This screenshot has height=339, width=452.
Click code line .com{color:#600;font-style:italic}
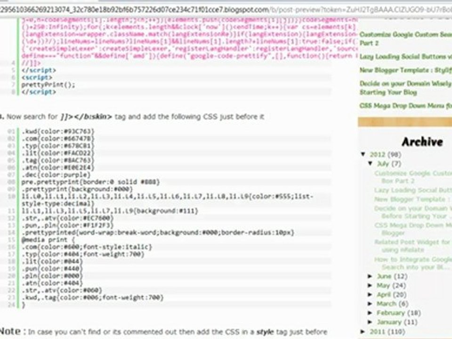(x=87, y=247)
